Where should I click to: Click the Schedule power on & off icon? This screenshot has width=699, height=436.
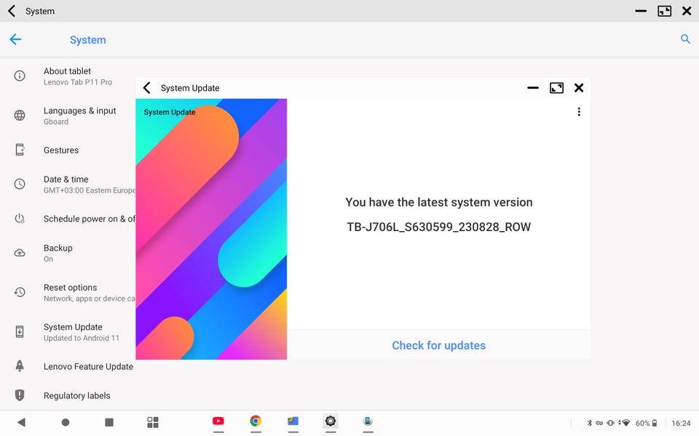(20, 219)
